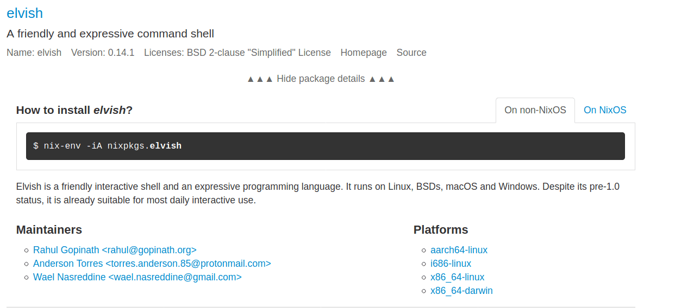Visit the package Homepage link

(364, 53)
